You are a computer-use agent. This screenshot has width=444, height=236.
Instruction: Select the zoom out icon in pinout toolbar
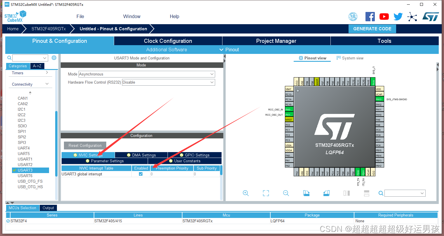click(x=286, y=193)
